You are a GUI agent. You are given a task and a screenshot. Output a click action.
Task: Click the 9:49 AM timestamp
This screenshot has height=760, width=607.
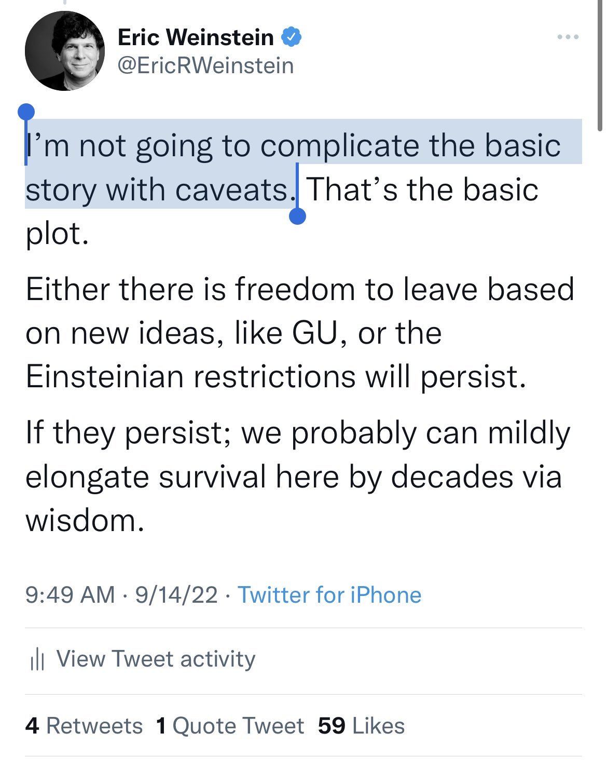70,595
